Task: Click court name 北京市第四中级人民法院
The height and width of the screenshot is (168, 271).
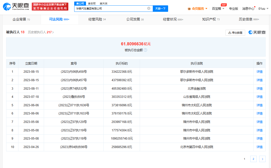Action: coord(197,147)
